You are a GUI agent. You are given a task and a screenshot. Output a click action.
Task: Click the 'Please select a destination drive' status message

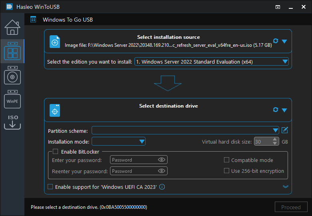[x=89, y=207]
